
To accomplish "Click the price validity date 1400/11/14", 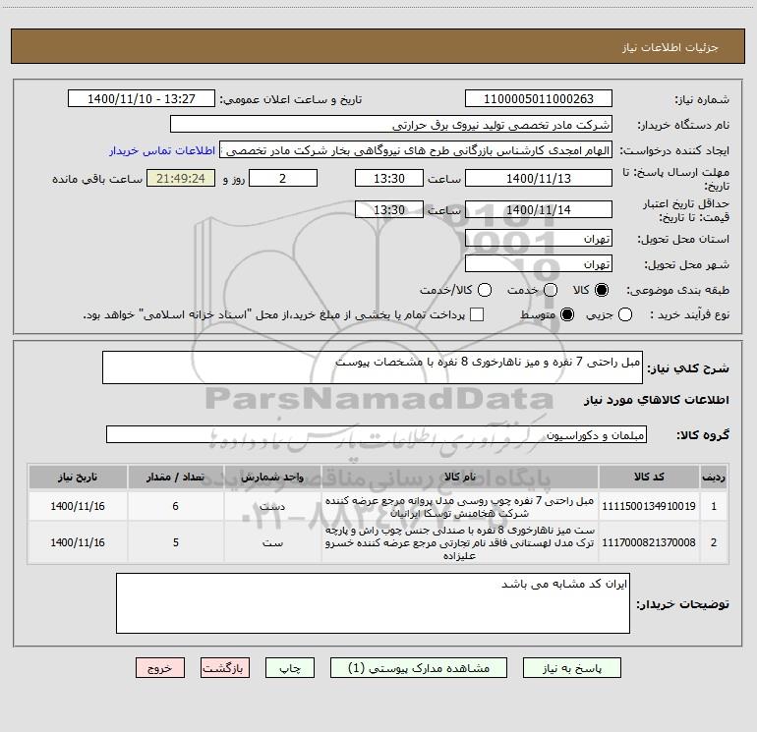I will point(539,210).
